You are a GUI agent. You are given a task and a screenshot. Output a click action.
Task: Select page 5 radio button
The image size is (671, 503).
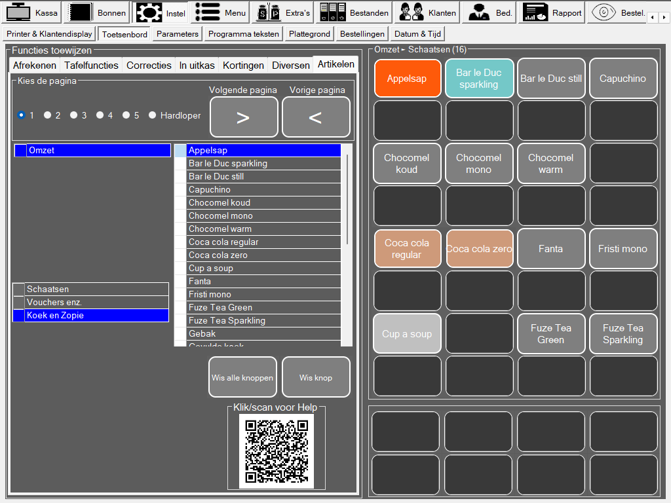(126, 115)
